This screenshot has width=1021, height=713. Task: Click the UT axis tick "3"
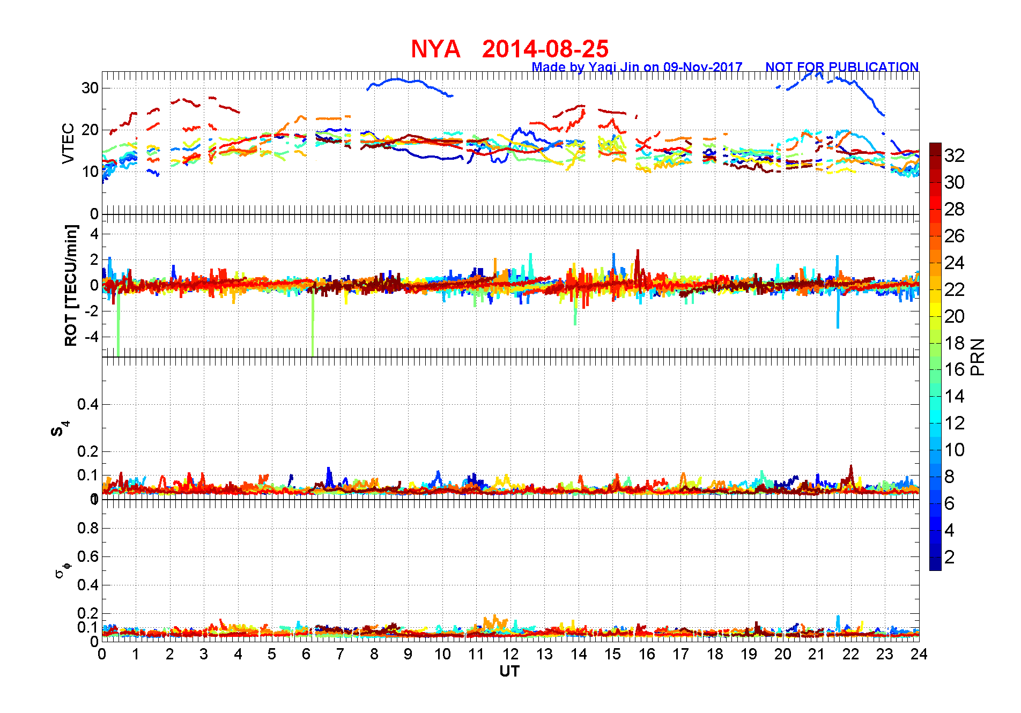(x=204, y=654)
